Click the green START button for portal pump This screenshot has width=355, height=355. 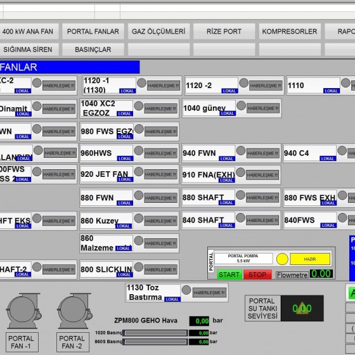pos(229,274)
